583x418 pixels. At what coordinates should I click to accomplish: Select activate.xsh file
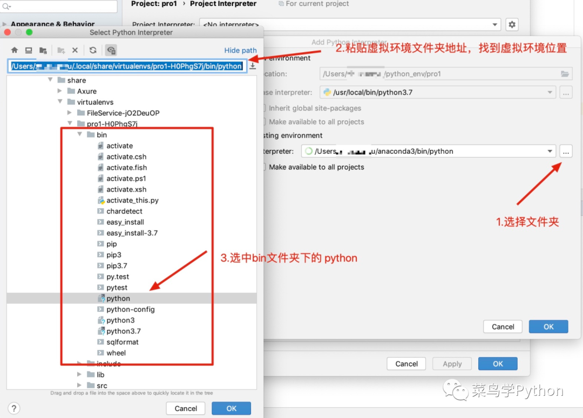[123, 189]
